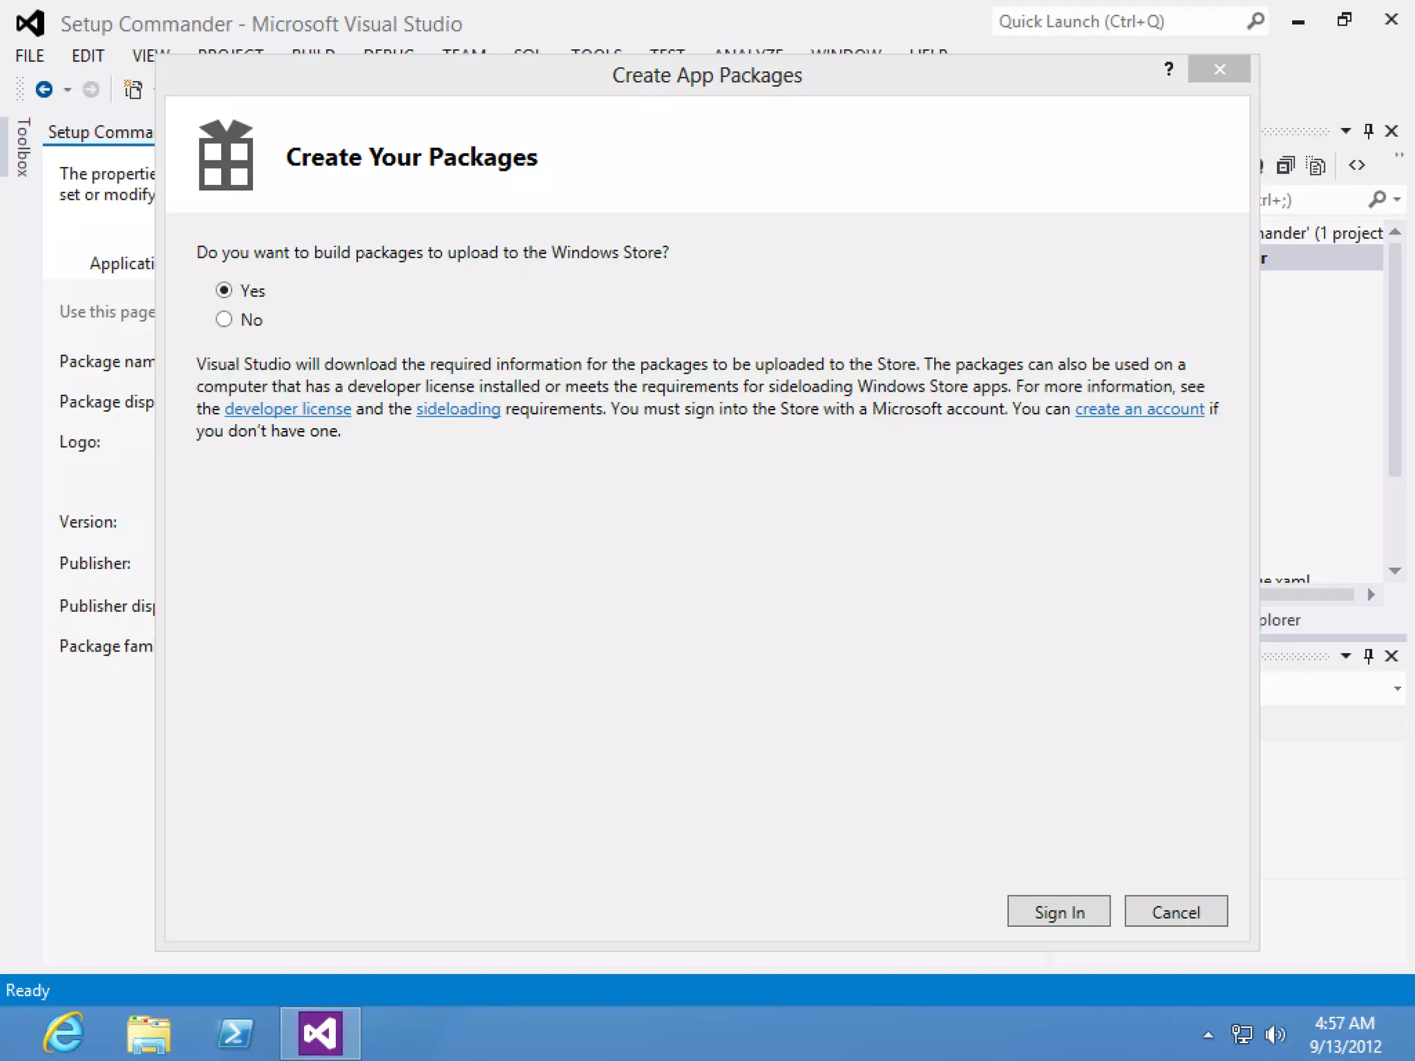
Task: Click the View Code angle-brackets icon
Action: [x=1357, y=165]
